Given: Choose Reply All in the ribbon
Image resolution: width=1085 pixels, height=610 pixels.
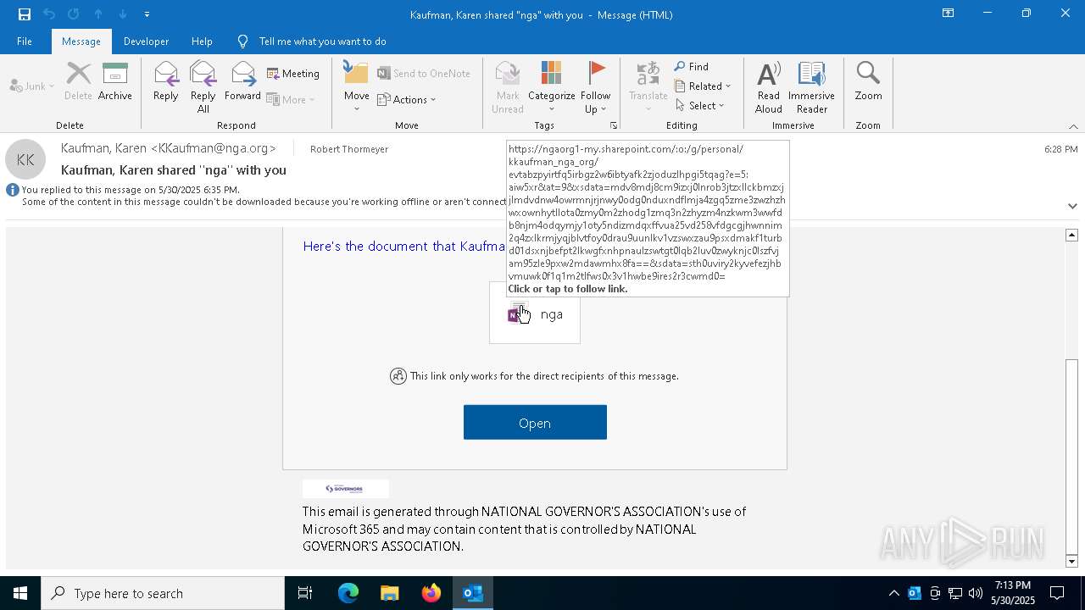Looking at the screenshot, I should [203, 87].
